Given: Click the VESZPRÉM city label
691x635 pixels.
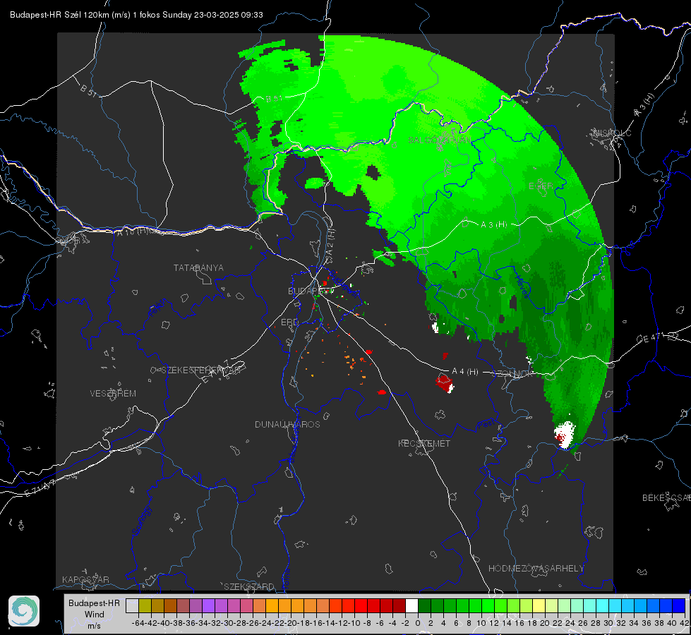Looking at the screenshot, I should click(113, 393).
